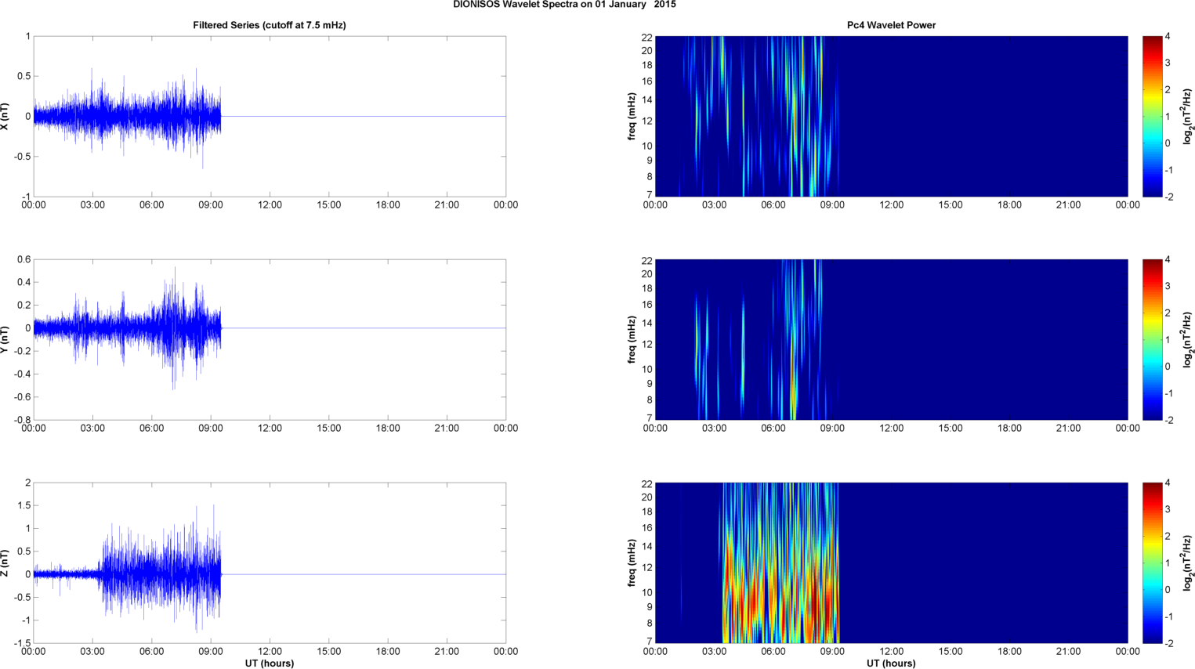Click the -0.8 tick on the Y series axis
The width and height of the screenshot is (1195, 669).
(x=23, y=420)
